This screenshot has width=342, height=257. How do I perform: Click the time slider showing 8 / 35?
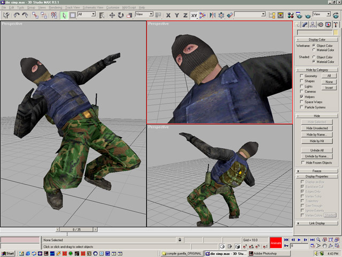pos(76,230)
